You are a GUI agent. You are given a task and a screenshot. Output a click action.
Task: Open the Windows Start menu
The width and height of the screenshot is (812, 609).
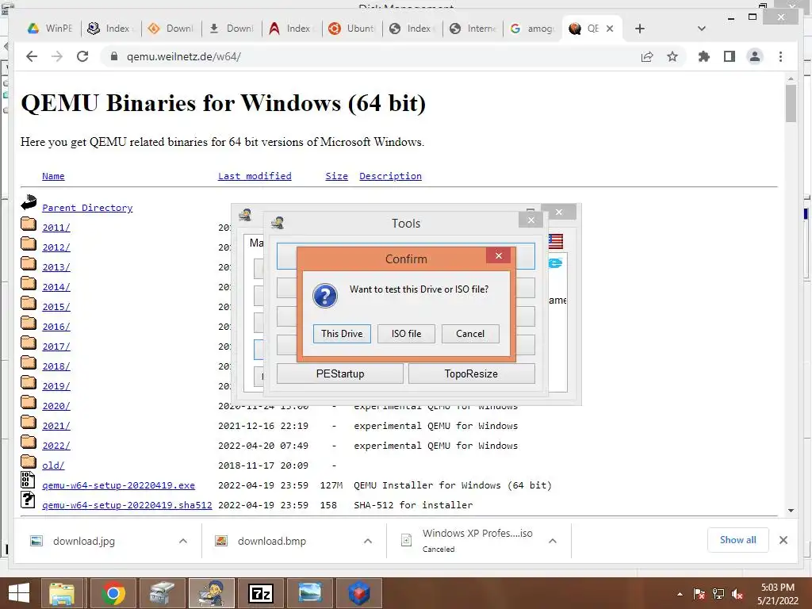pyautogui.click(x=19, y=593)
